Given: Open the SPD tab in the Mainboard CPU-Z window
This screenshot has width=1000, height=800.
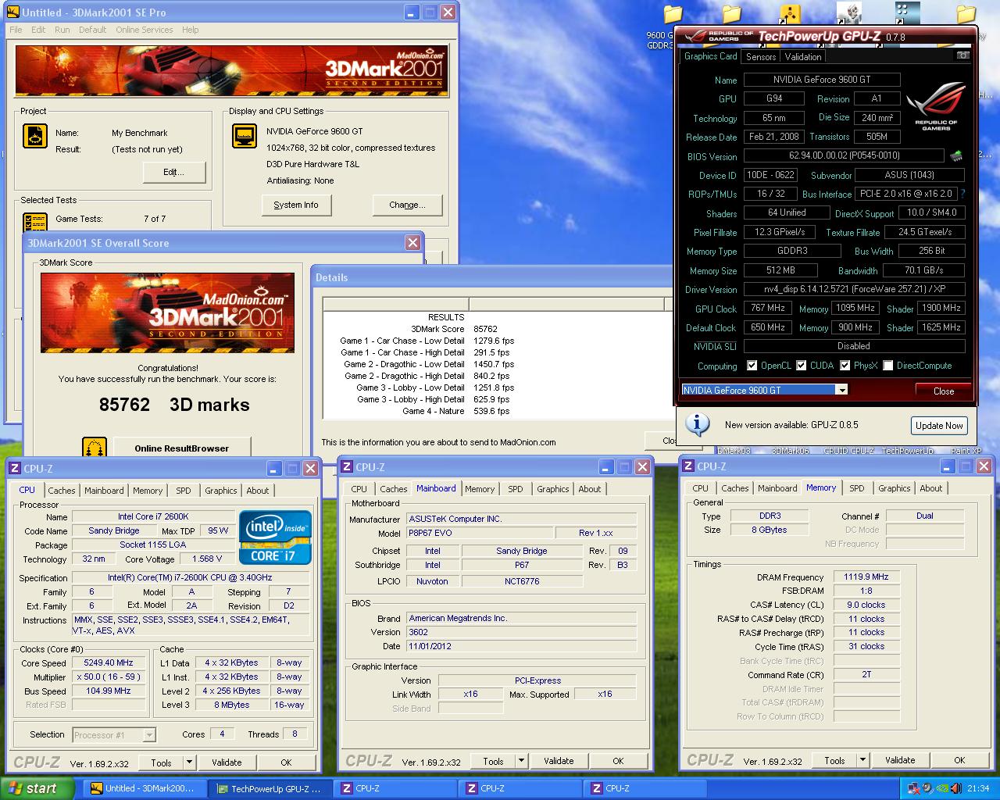Looking at the screenshot, I should [x=516, y=489].
